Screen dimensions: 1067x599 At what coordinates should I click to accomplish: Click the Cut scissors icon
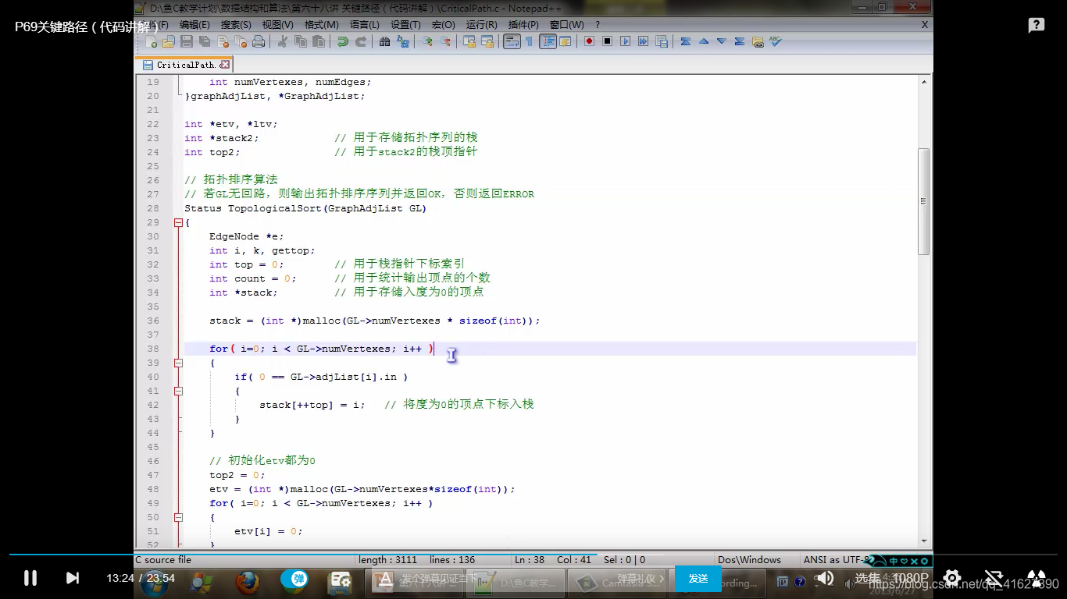coord(283,41)
